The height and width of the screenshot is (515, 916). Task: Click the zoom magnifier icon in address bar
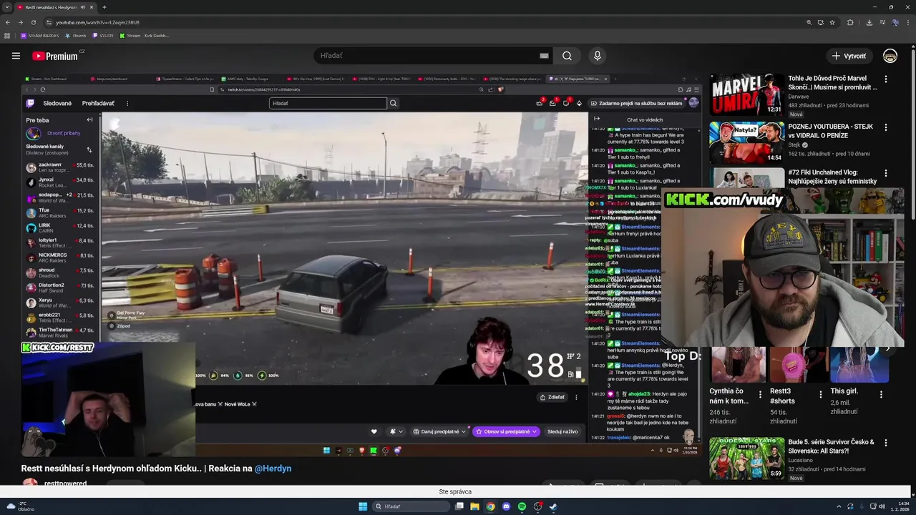pos(809,22)
